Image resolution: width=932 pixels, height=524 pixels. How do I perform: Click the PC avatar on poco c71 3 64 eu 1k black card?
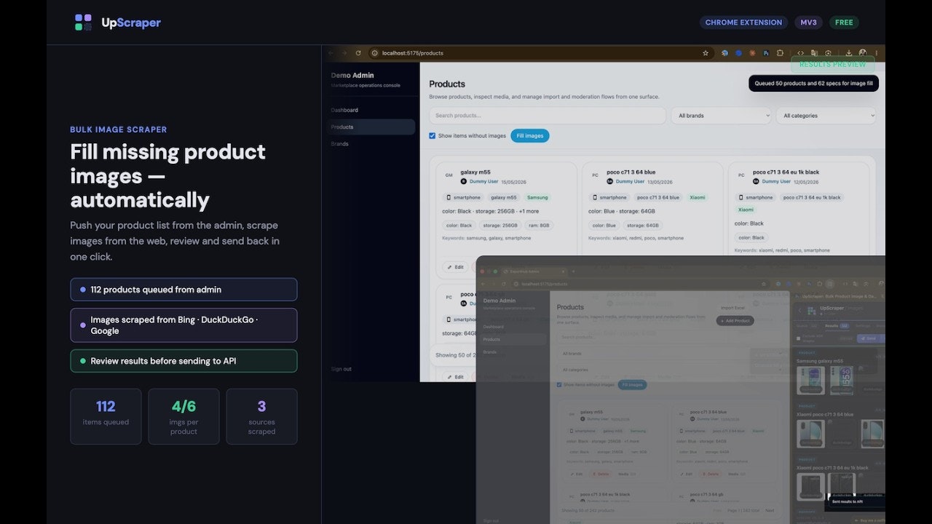(x=741, y=175)
